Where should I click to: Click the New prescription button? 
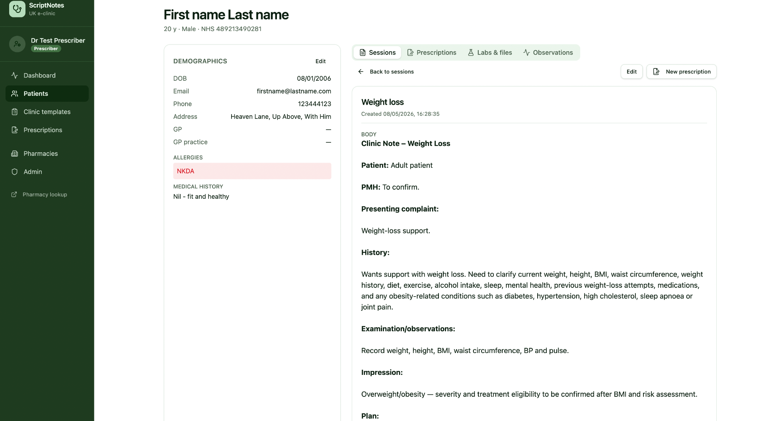click(x=681, y=72)
